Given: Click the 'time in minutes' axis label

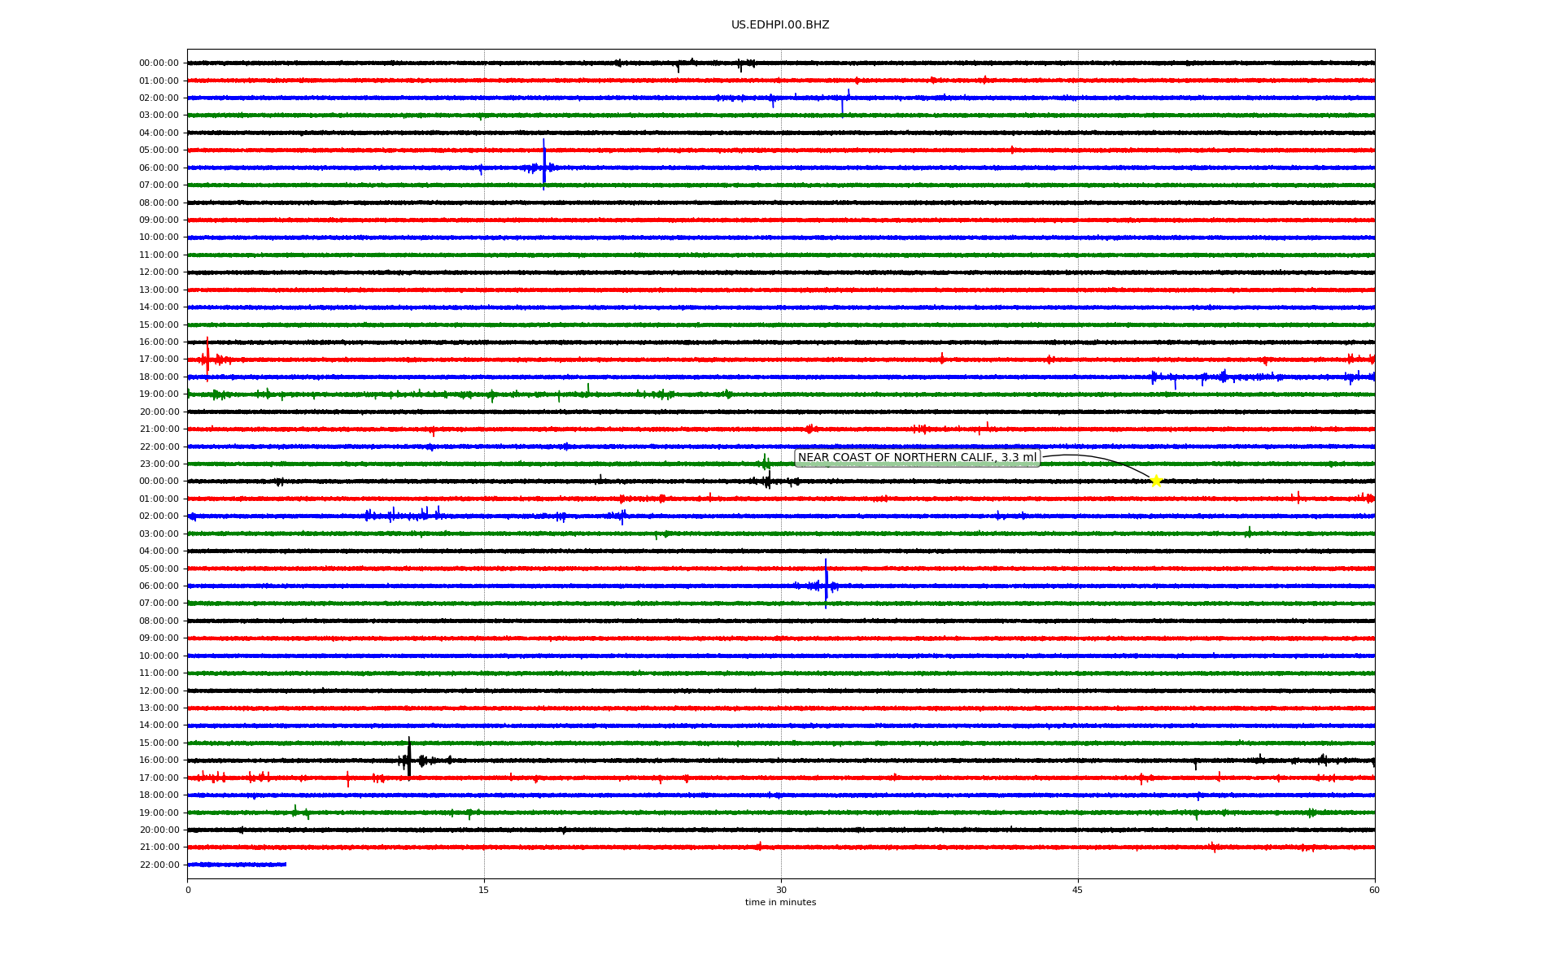Looking at the screenshot, I should pos(780,903).
